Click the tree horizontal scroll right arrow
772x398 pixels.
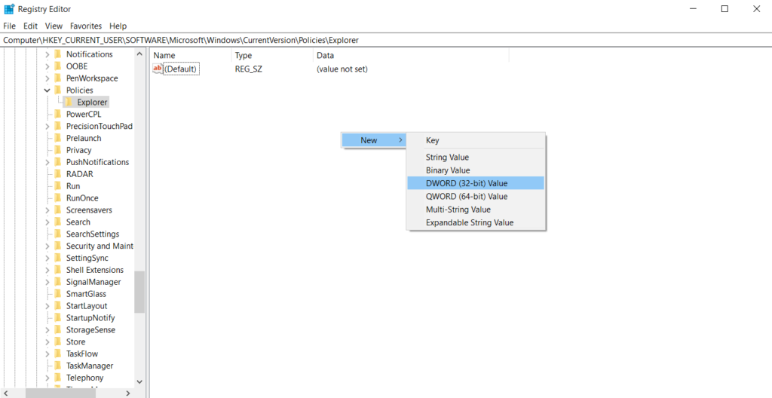[128, 393]
